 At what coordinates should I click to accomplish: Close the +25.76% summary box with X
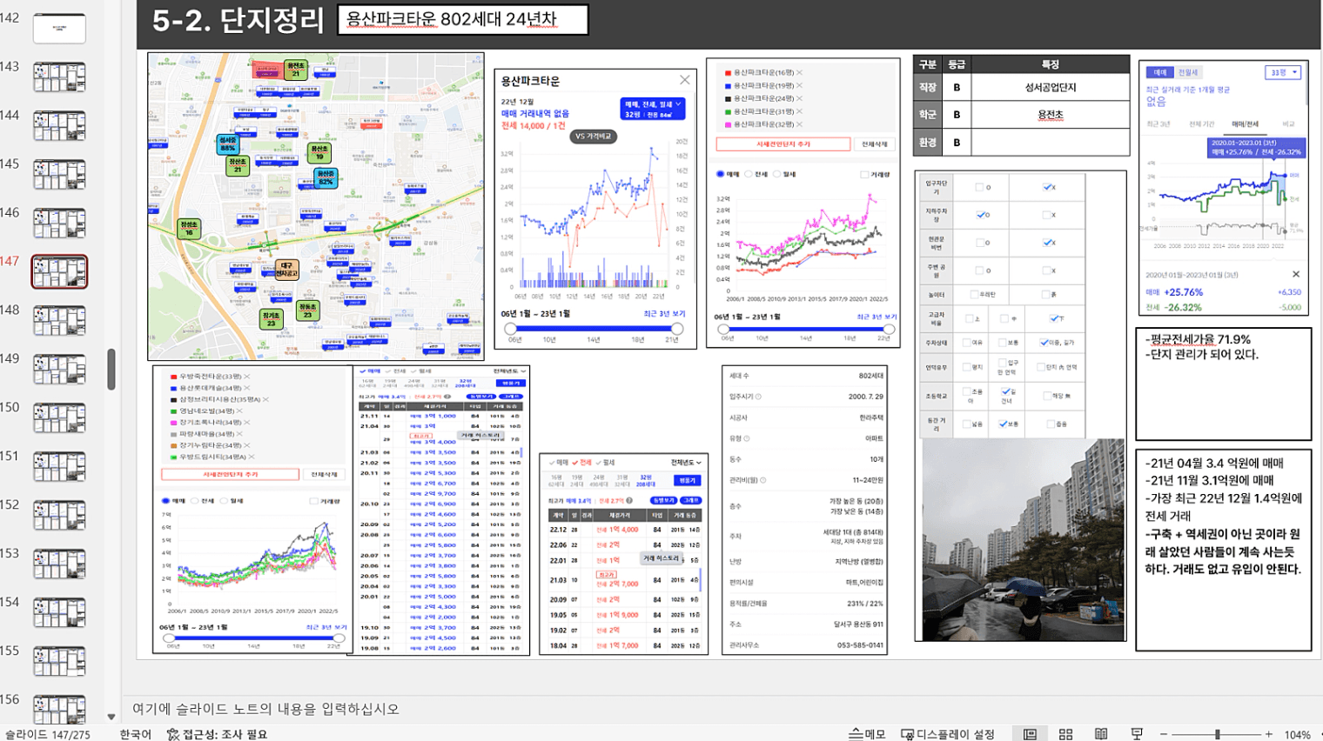(1295, 274)
